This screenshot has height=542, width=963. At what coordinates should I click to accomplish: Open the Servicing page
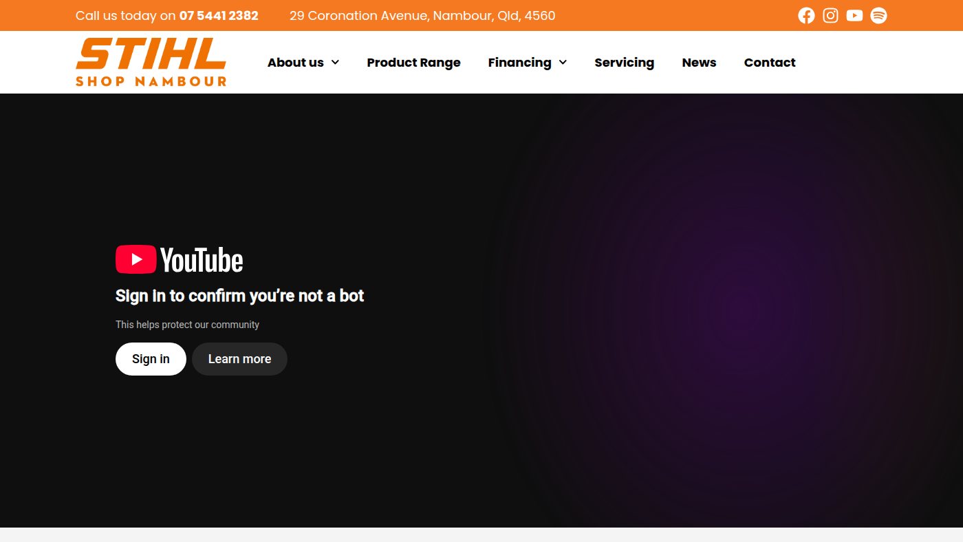pos(624,63)
